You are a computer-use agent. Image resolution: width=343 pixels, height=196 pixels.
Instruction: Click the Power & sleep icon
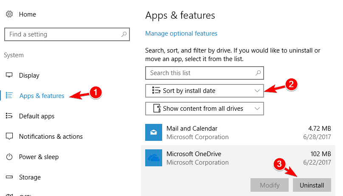(x=9, y=157)
